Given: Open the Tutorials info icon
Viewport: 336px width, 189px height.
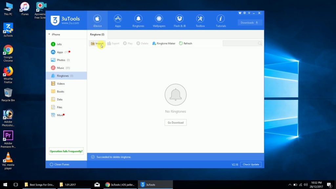Looking at the screenshot, I should [221, 21].
